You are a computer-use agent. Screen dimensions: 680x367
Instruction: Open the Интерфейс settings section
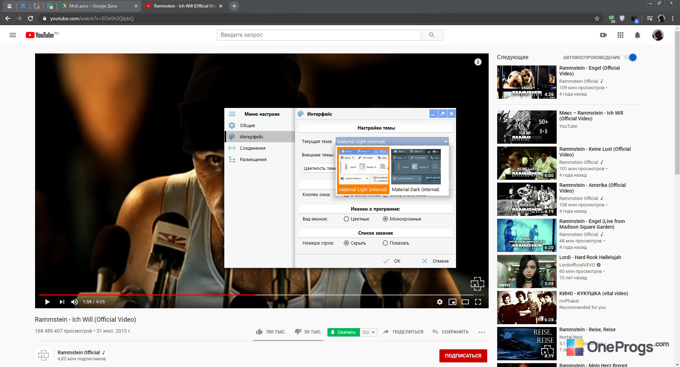(260, 137)
